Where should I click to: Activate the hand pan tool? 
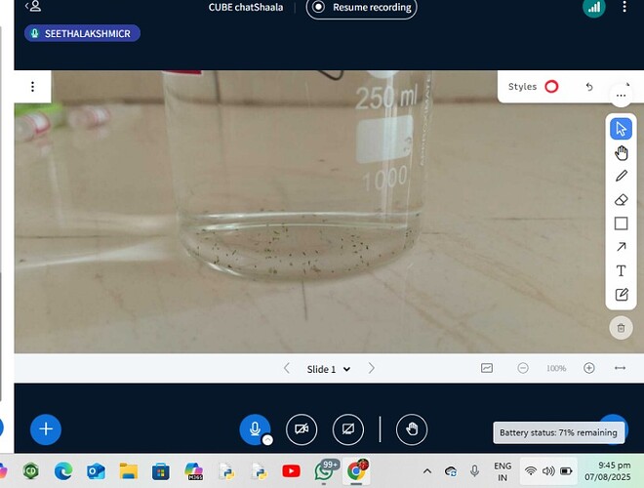click(621, 153)
